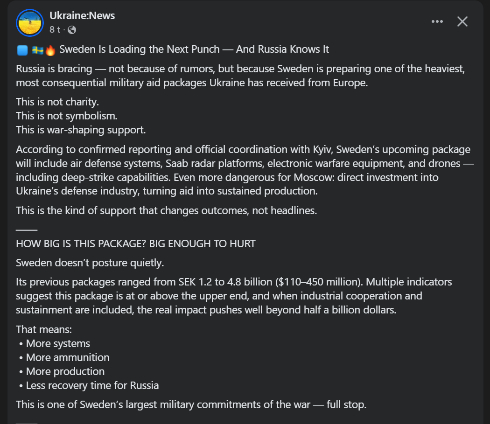Click the line "This is war-shaping support."
Screen dimensions: 490x424
(81, 130)
